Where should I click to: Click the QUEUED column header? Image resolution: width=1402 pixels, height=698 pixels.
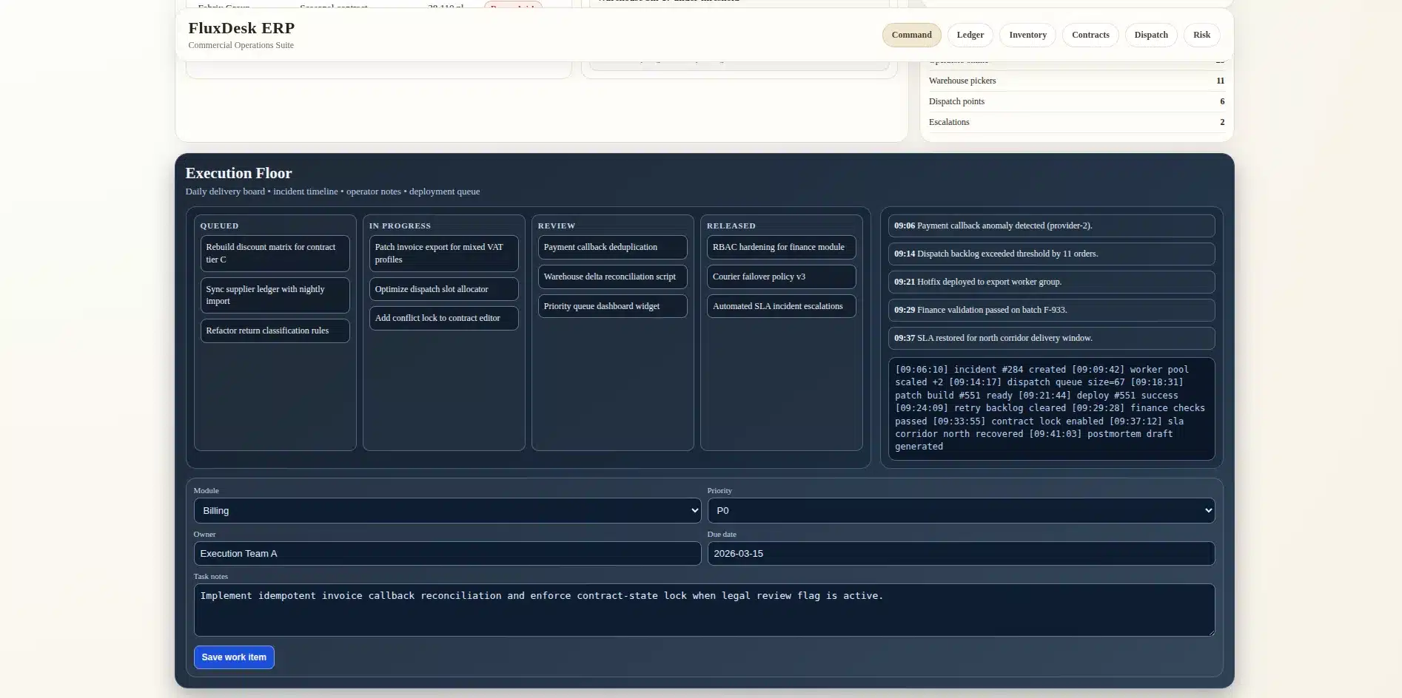[219, 226]
